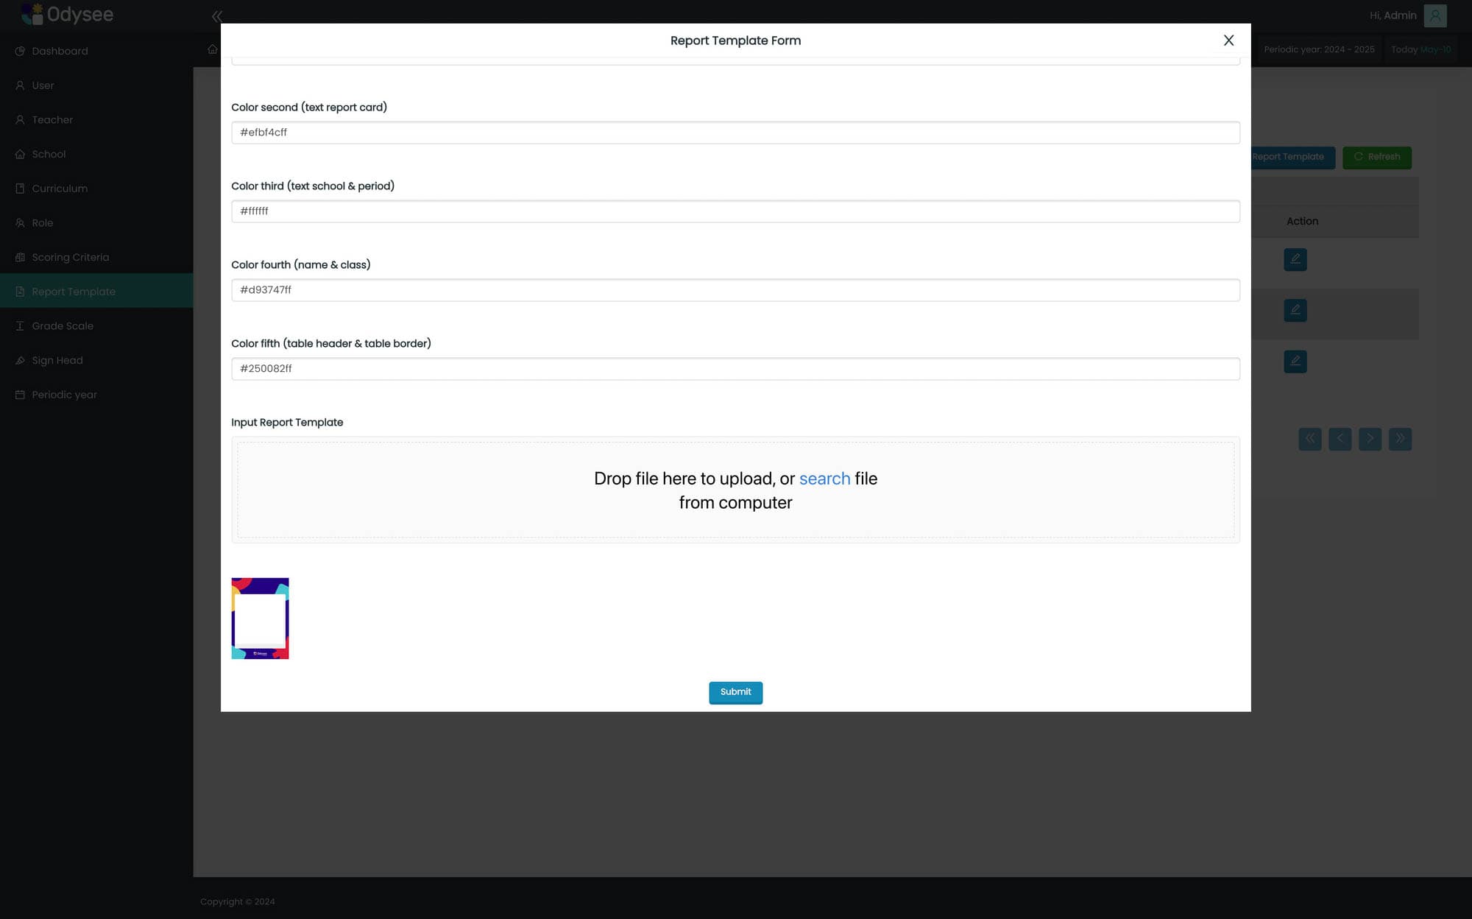
Task: Click the edit pencil icon in Action column
Action: [1295, 259]
